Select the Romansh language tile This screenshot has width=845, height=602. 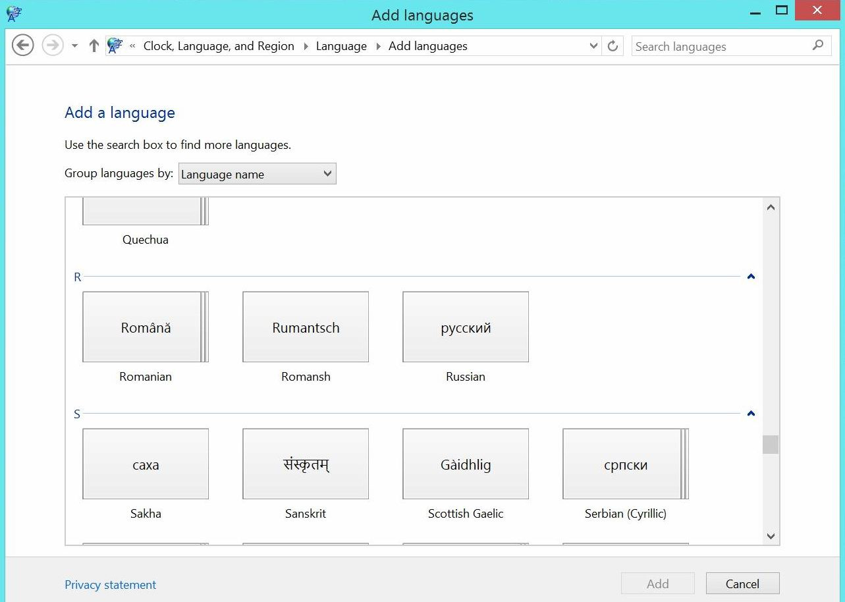pos(306,327)
